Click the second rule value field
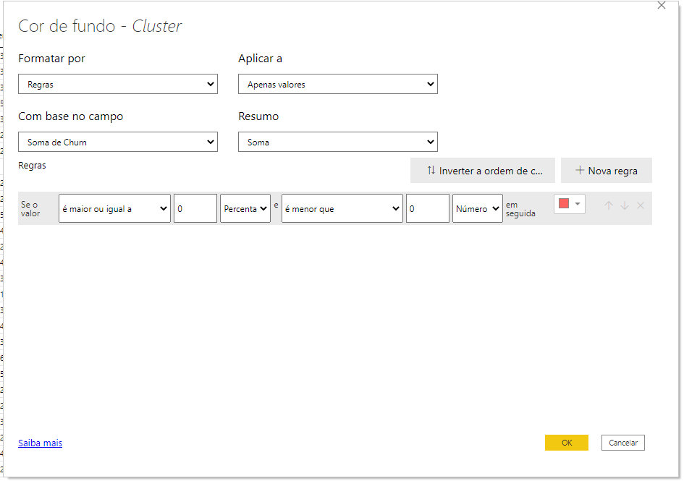The width and height of the screenshot is (684, 481). click(x=428, y=208)
